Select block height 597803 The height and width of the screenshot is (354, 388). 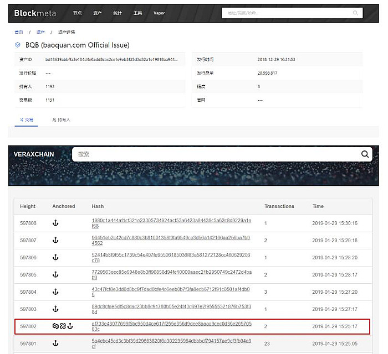[x=28, y=309]
